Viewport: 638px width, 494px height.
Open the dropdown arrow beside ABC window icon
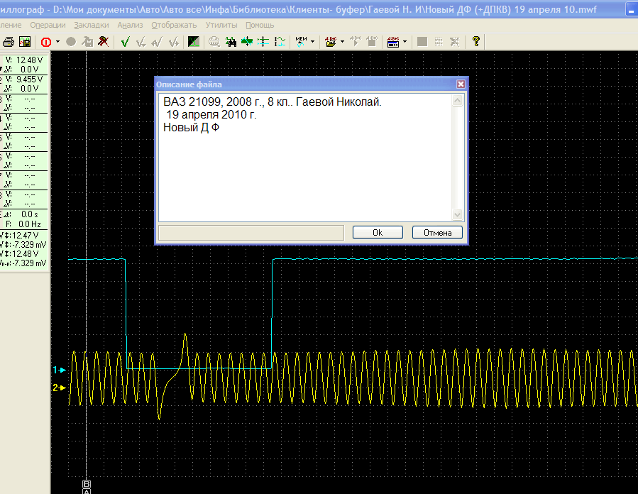point(405,41)
